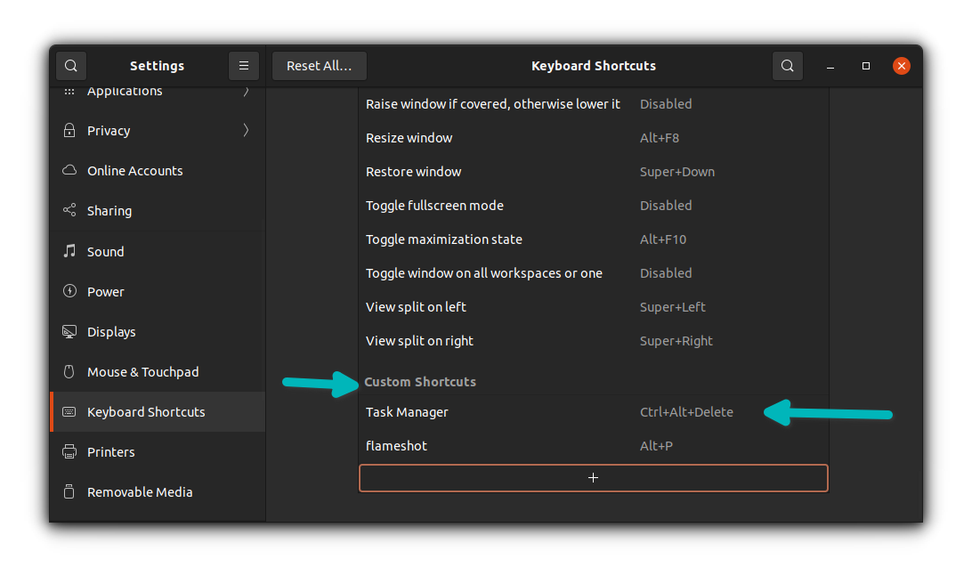Open the Keyboard Shortcuts search icon
The image size is (972, 576).
788,65
